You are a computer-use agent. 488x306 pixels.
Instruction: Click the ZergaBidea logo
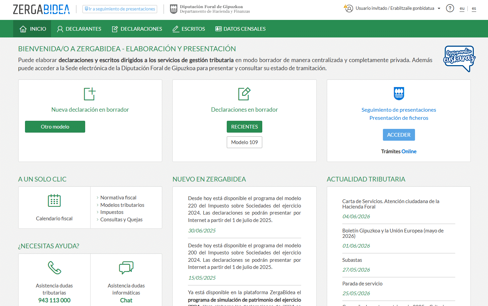point(41,9)
